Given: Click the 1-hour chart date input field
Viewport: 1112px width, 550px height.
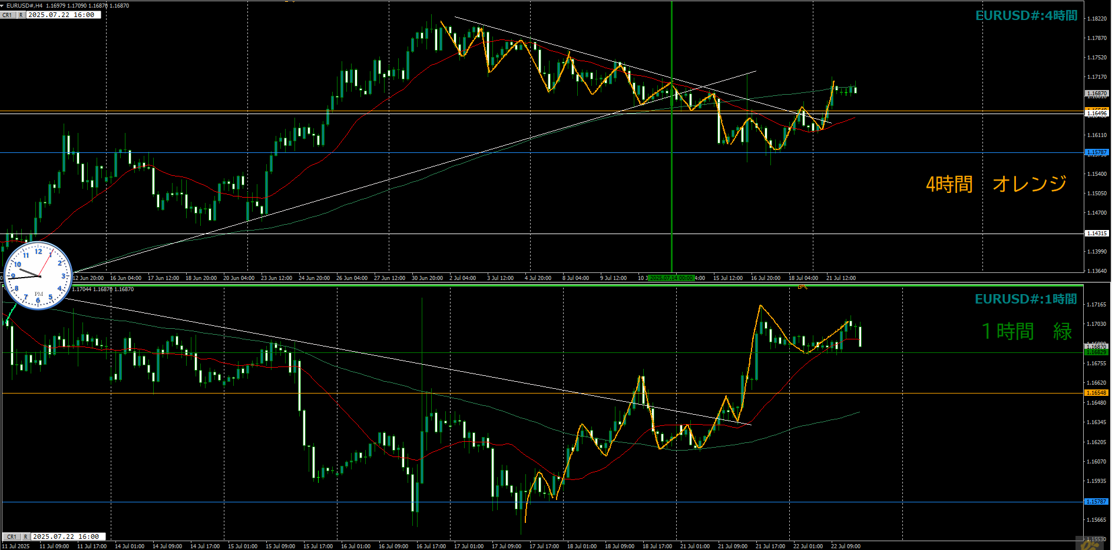Looking at the screenshot, I should [68, 536].
